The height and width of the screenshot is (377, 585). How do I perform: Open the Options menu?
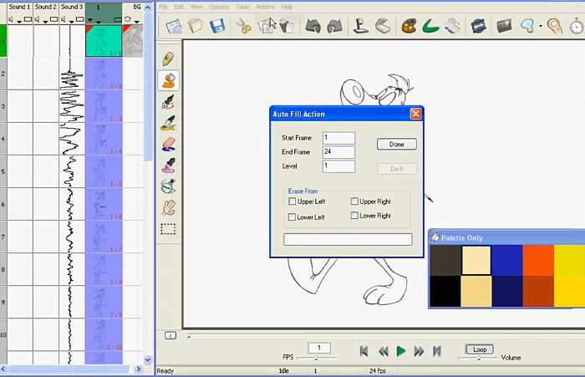tap(219, 7)
